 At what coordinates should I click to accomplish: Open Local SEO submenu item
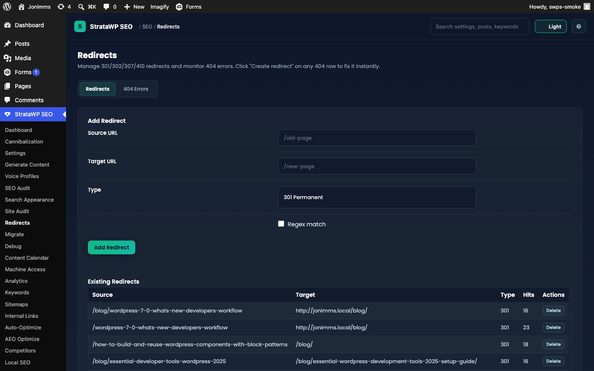point(17,362)
